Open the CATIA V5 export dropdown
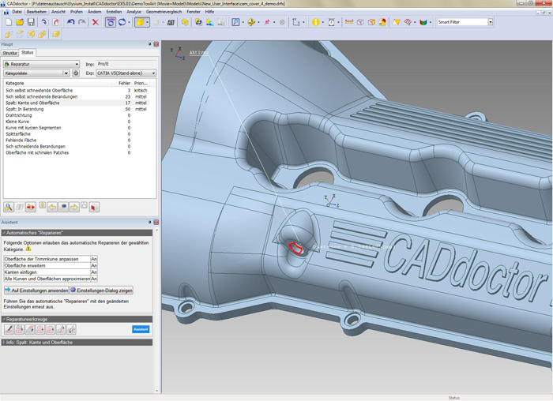 tap(152, 73)
